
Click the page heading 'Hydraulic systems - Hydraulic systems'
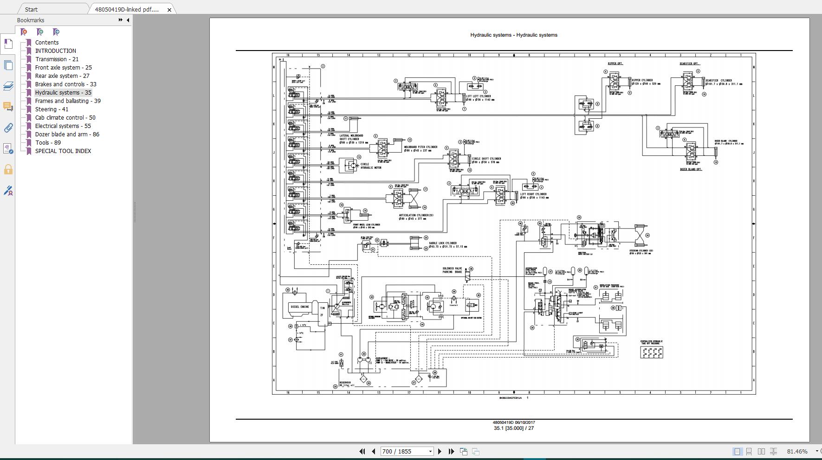[x=514, y=35]
